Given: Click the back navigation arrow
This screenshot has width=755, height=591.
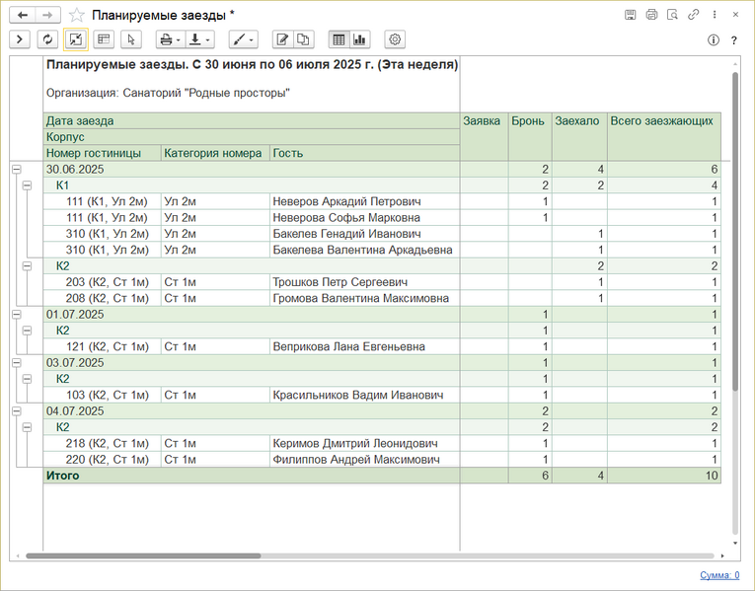Looking at the screenshot, I should [x=22, y=15].
